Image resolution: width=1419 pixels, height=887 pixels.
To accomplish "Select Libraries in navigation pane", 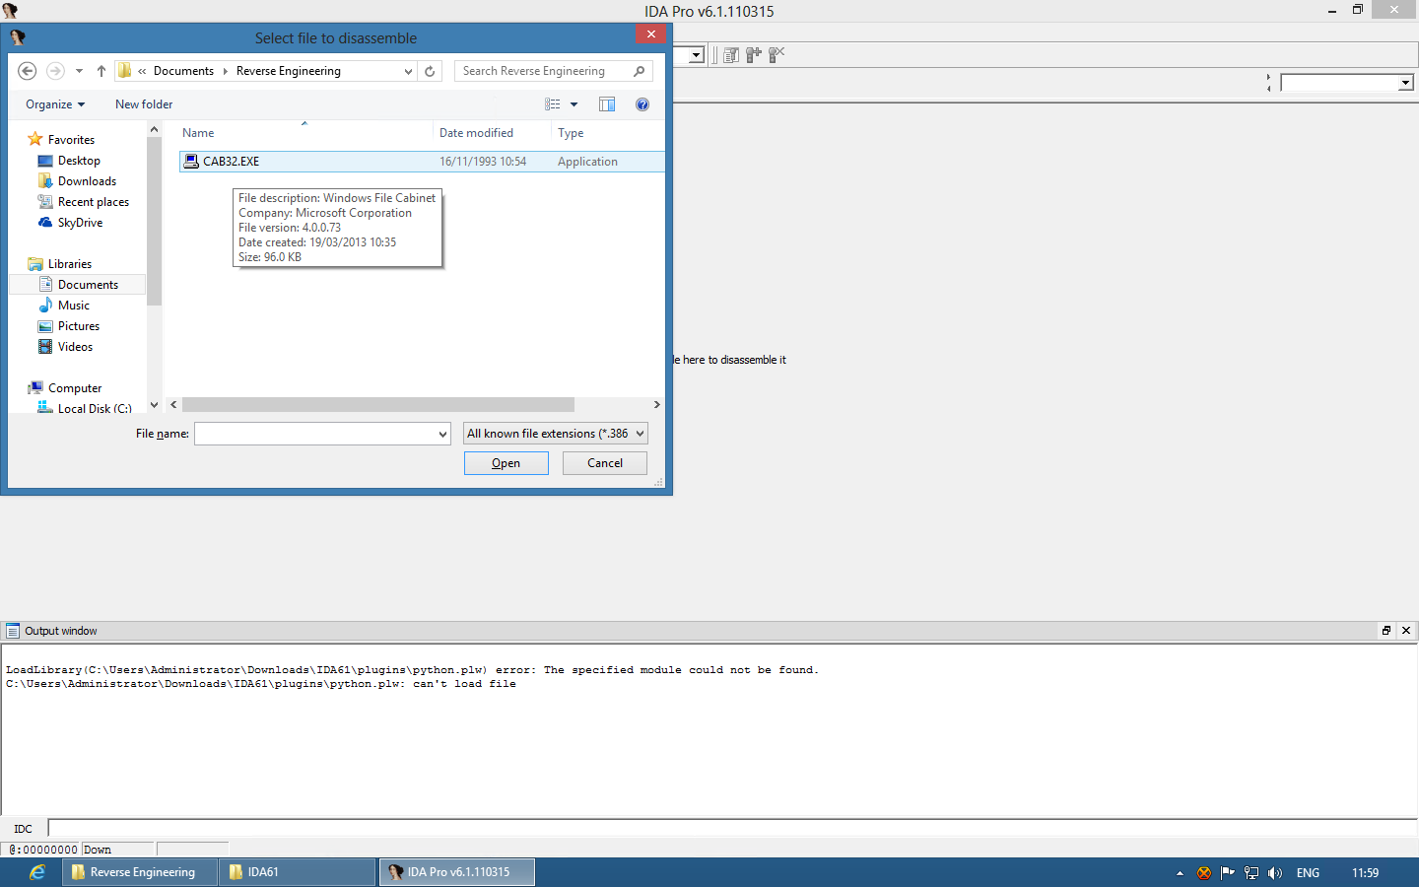I will pyautogui.click(x=69, y=264).
